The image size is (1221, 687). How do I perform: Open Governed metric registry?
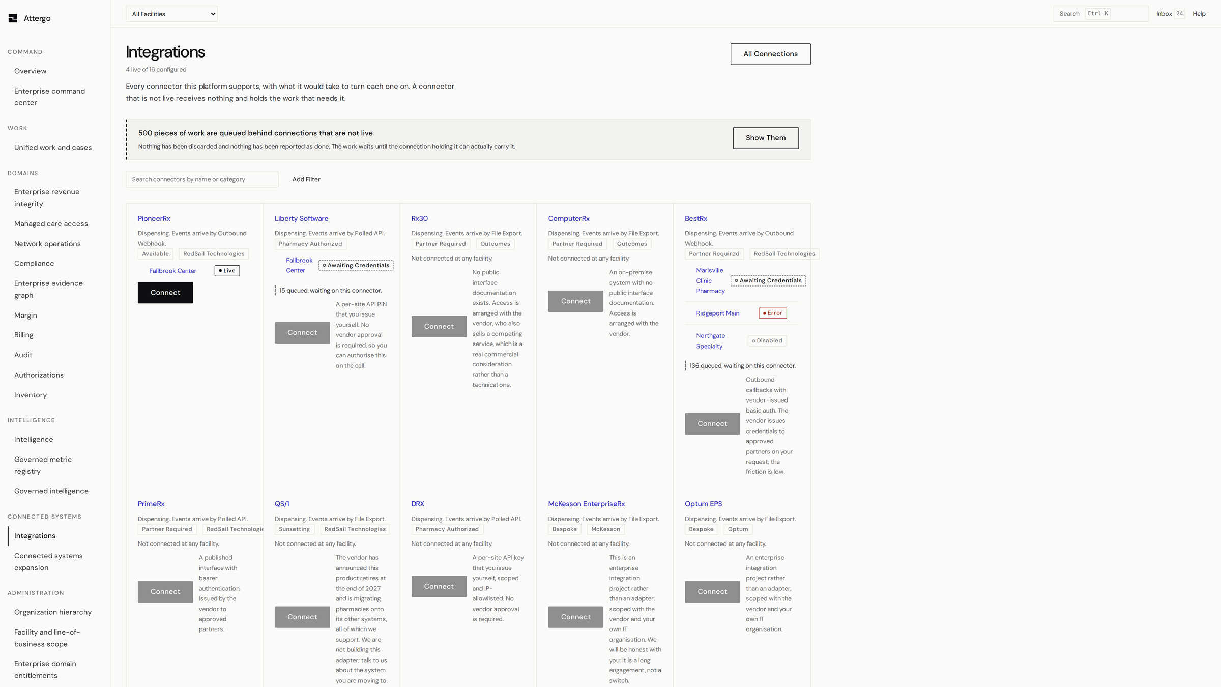43,466
